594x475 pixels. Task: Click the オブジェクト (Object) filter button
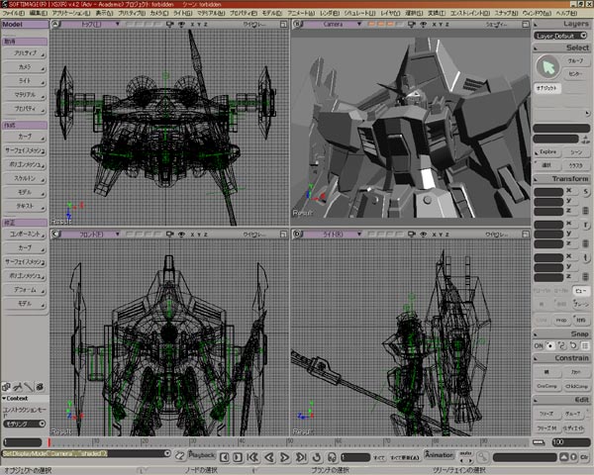[547, 88]
